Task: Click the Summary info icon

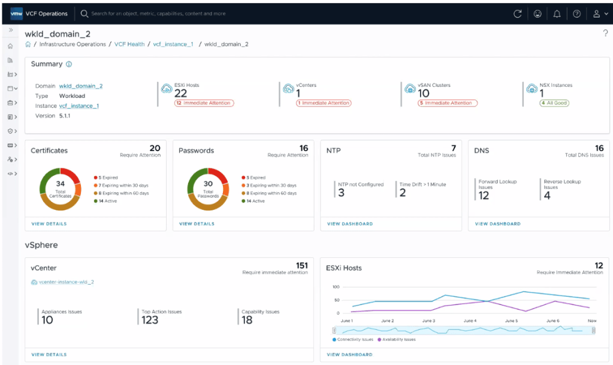Action: pyautogui.click(x=69, y=64)
